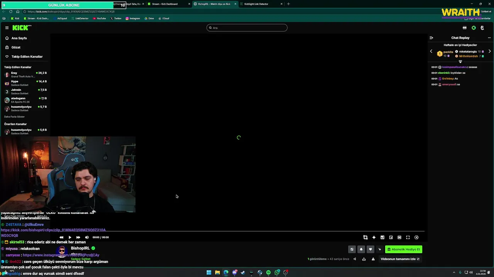The width and height of the screenshot is (494, 277).
Task: Download the clip via download icon
Action: pyautogui.click(x=364, y=259)
